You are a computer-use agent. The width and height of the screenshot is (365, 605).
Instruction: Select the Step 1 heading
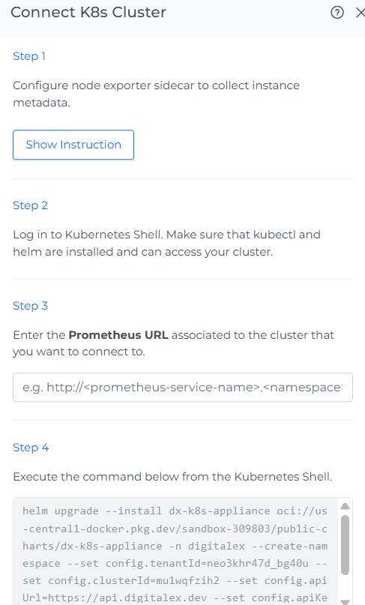(29, 56)
